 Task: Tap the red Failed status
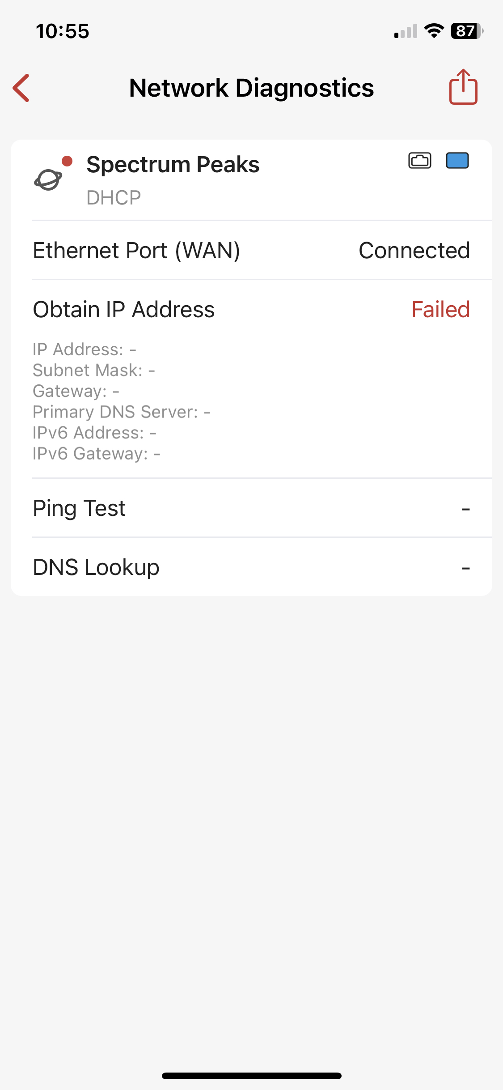440,309
